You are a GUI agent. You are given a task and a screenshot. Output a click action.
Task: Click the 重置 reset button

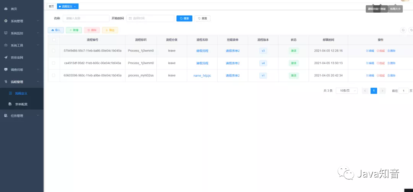pyautogui.click(x=202, y=18)
